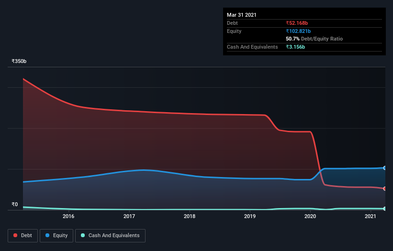Click the ₹102.821b equity value
The width and height of the screenshot is (393, 251).
298,31
